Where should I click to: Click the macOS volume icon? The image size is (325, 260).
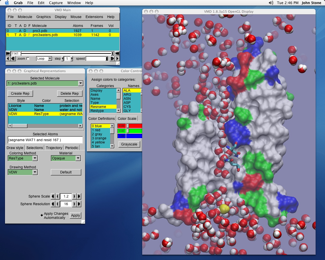[271, 3]
